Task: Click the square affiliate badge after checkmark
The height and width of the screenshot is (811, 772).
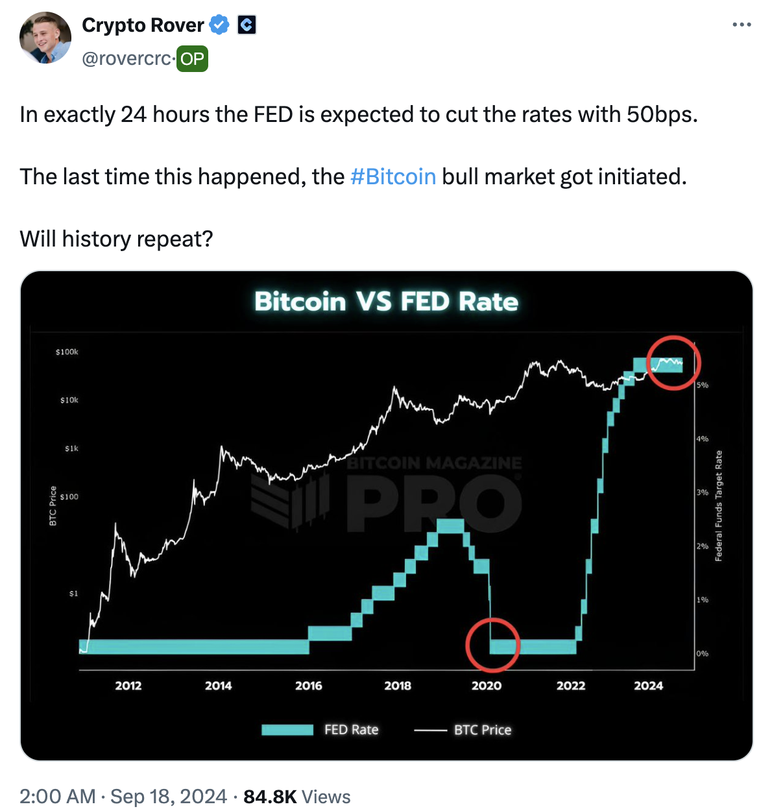Action: point(247,25)
